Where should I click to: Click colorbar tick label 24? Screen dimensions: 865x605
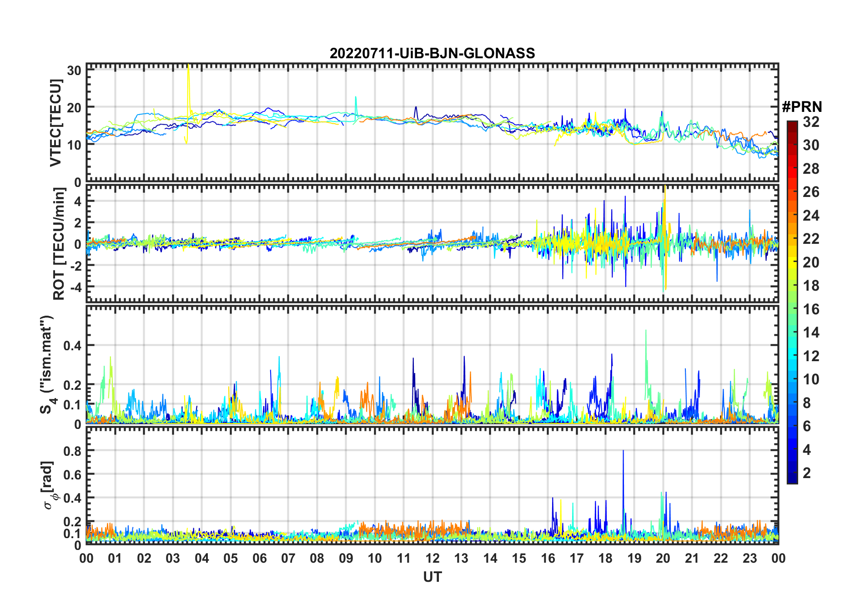811,216
